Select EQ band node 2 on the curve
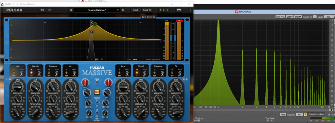Screen dimensions: 335x123 (95, 24)
